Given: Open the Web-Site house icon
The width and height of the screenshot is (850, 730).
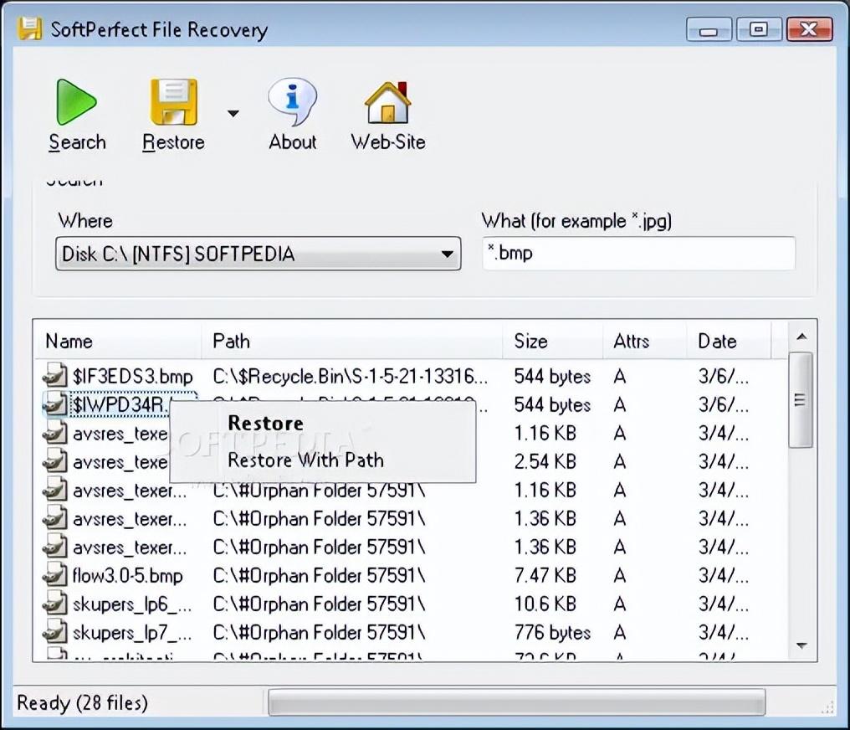Looking at the screenshot, I should tap(387, 102).
